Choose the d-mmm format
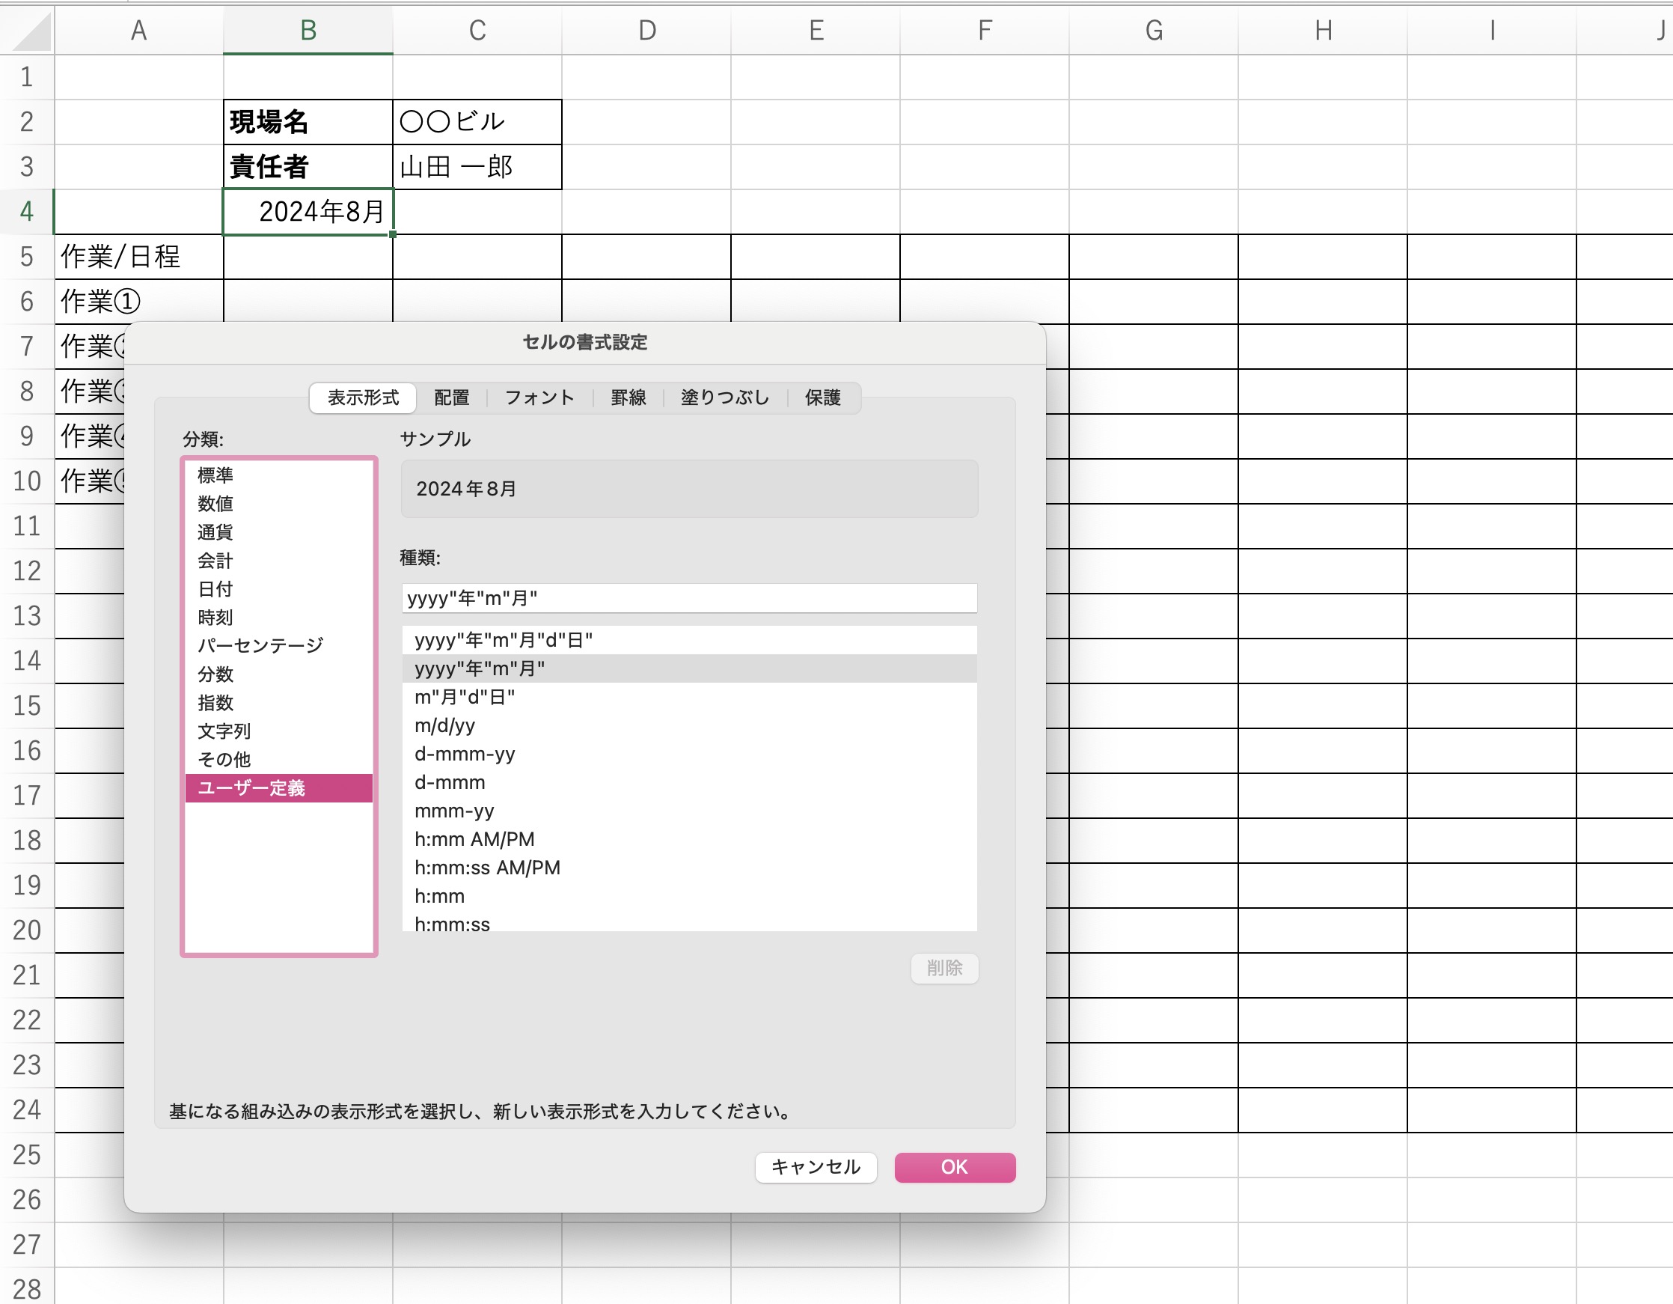 coord(689,782)
